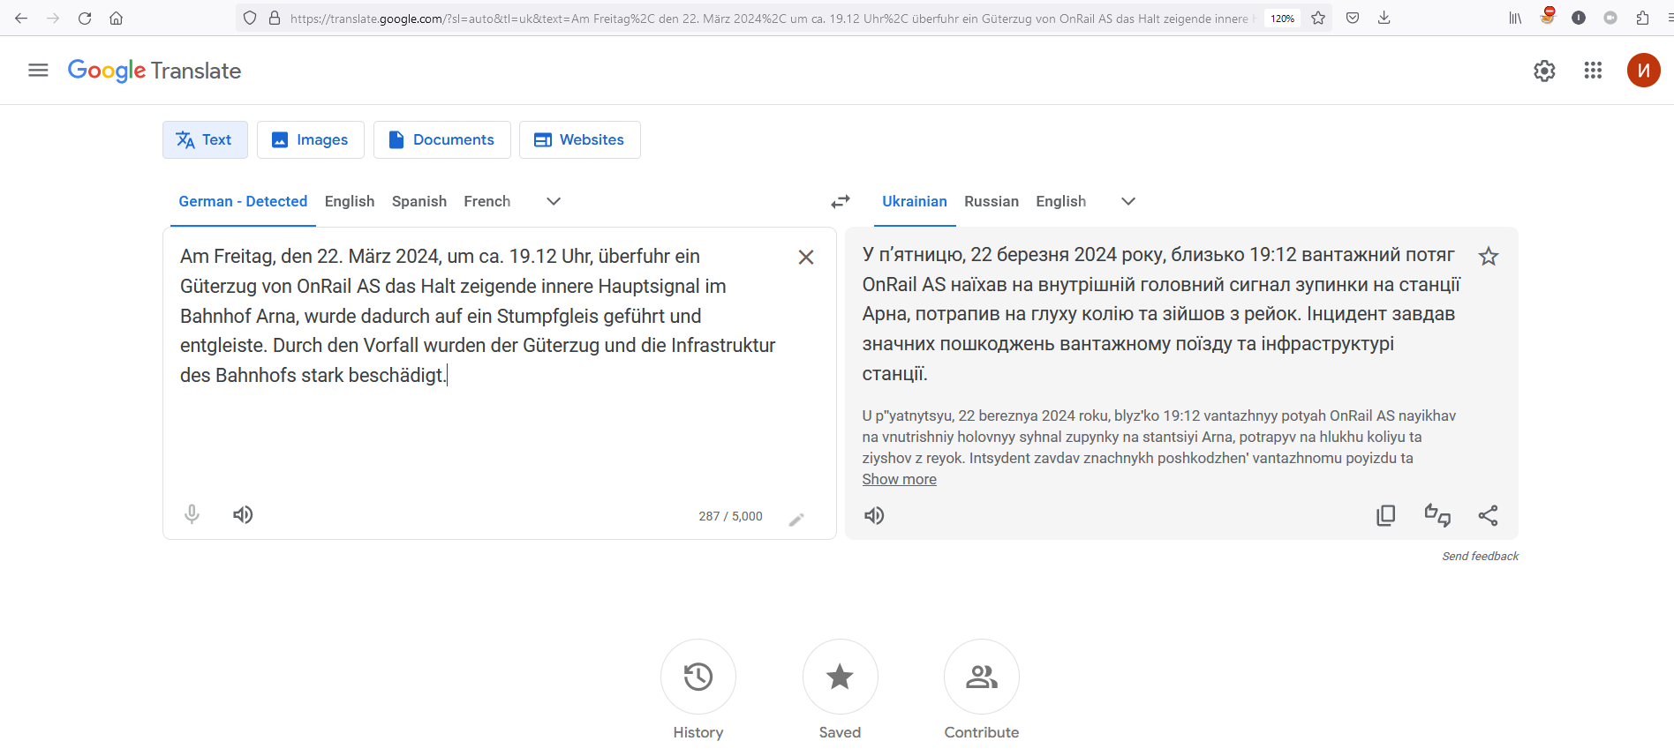Viewport: 1674px width, 756px height.
Task: Swap source and target languages
Action: coord(840,201)
